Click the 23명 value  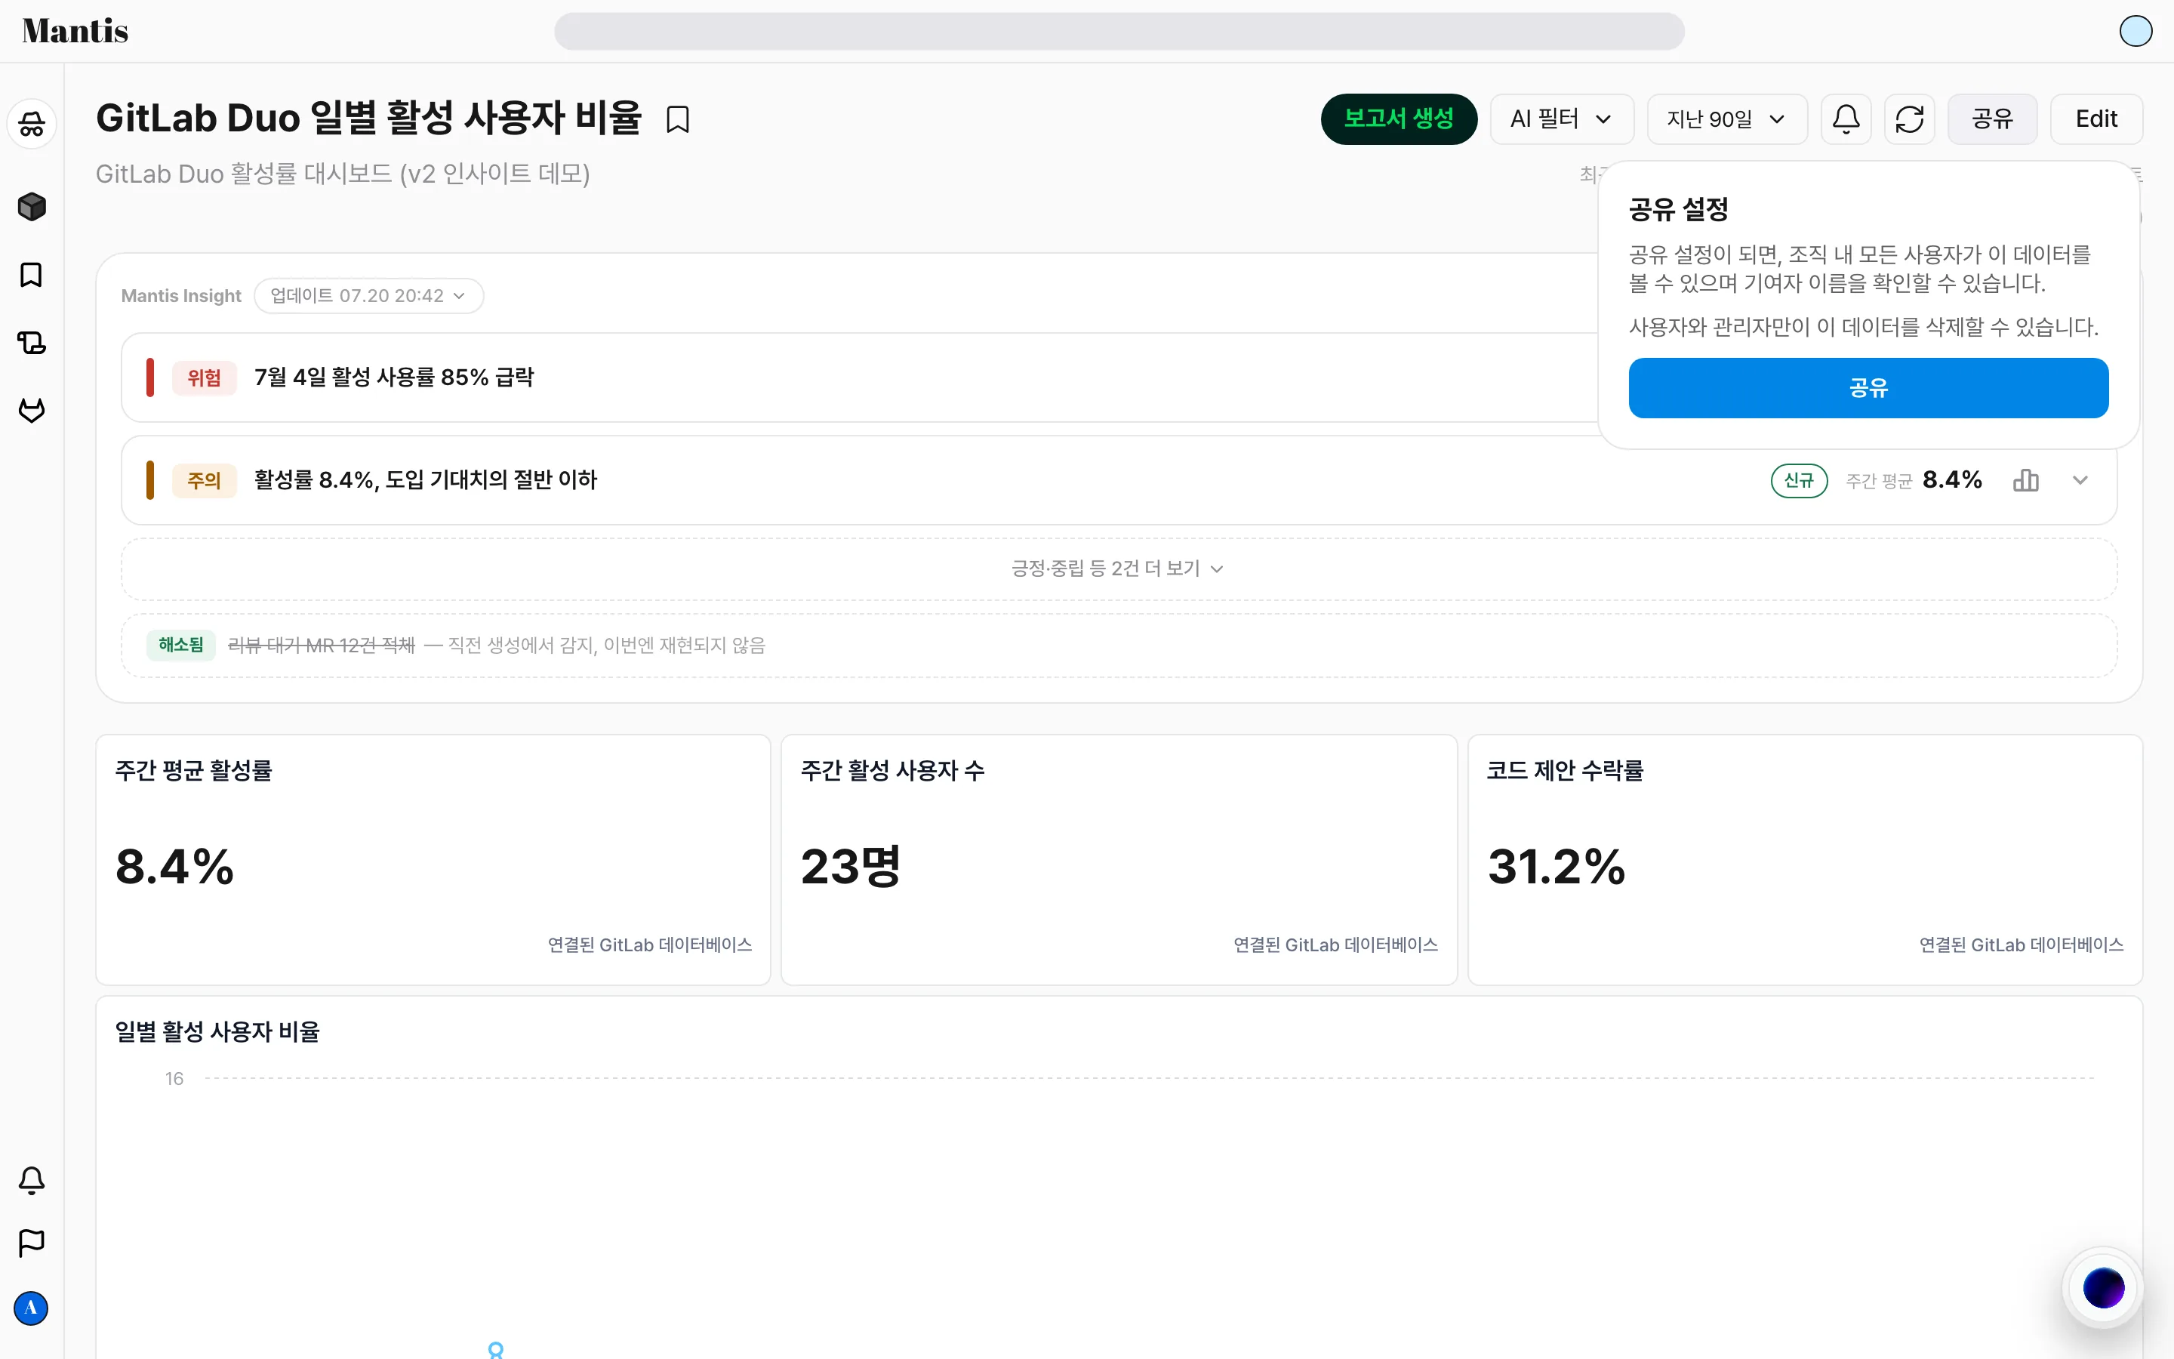coord(850,867)
